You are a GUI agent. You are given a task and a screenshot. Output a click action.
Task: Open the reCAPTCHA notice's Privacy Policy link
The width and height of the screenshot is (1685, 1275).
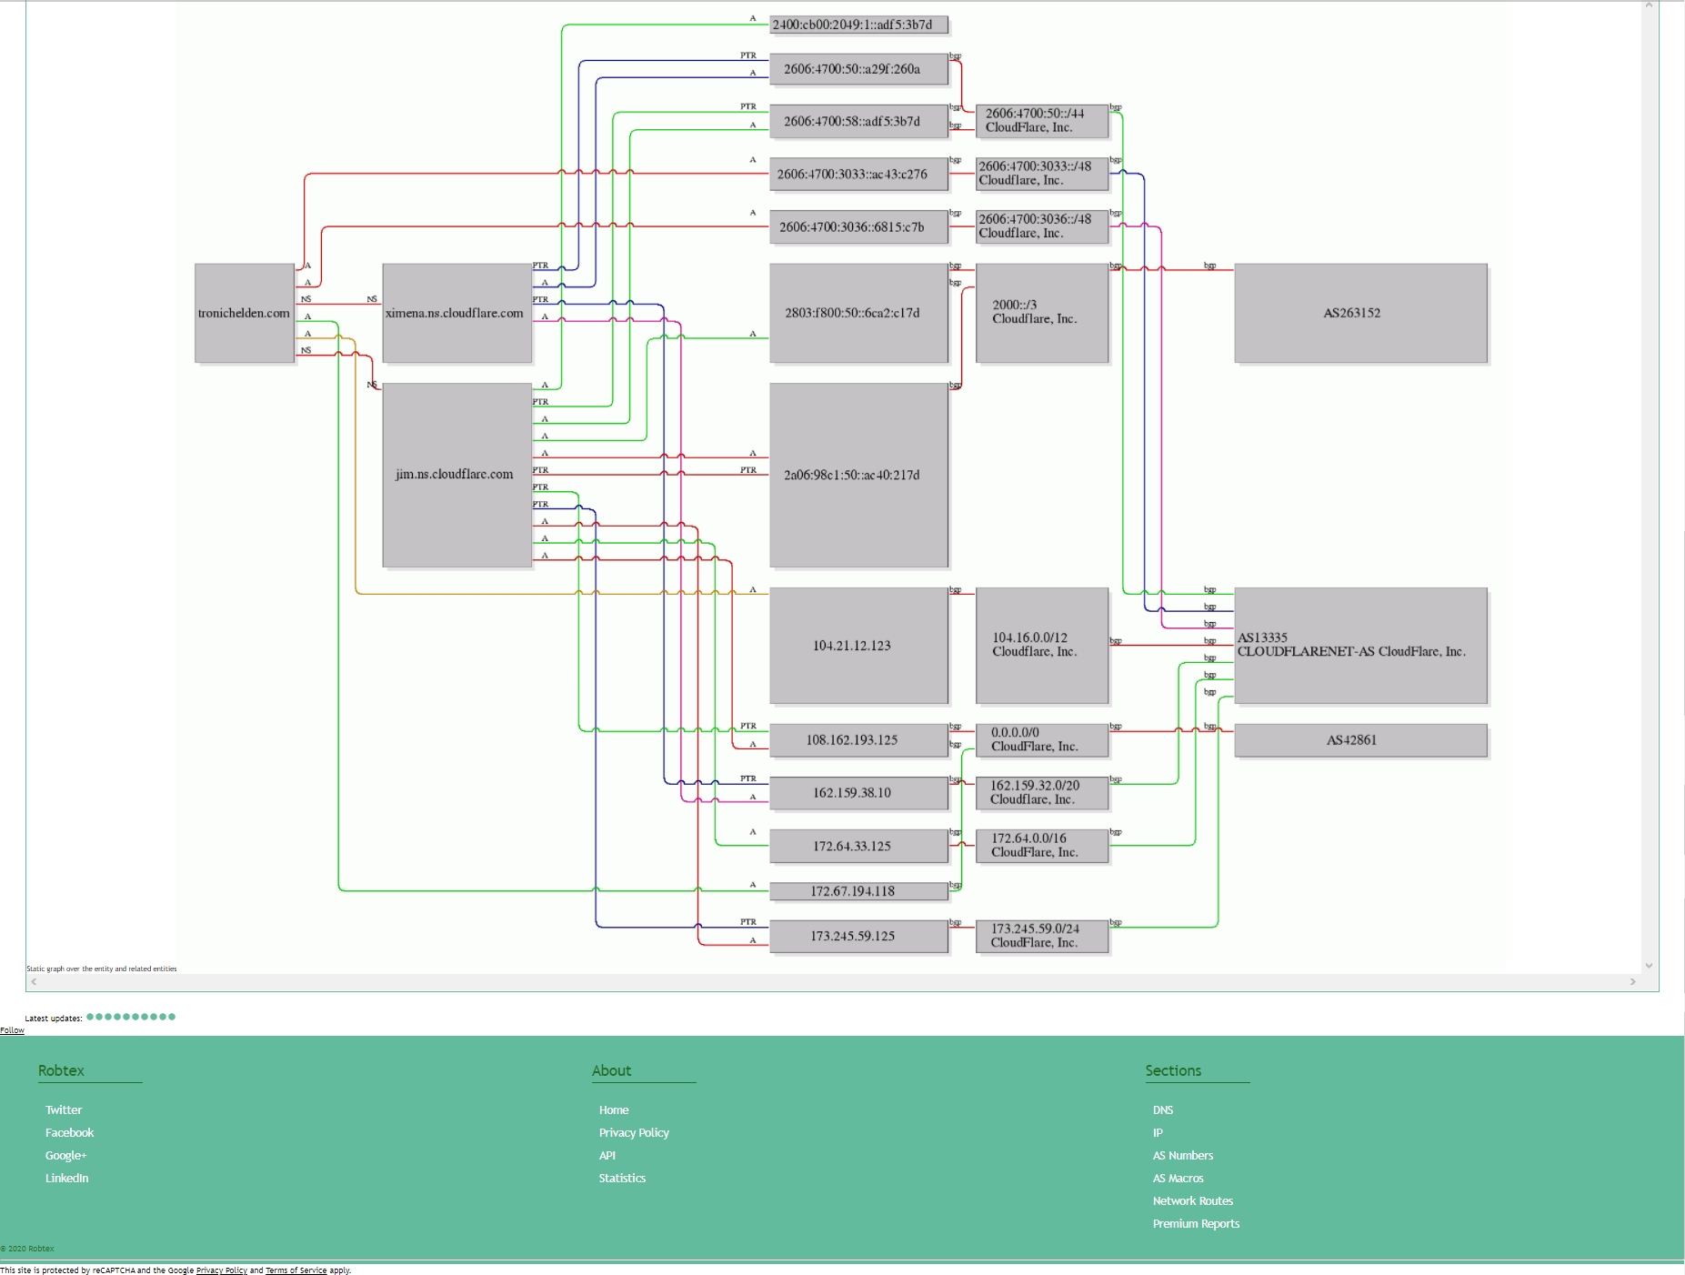221,1270
